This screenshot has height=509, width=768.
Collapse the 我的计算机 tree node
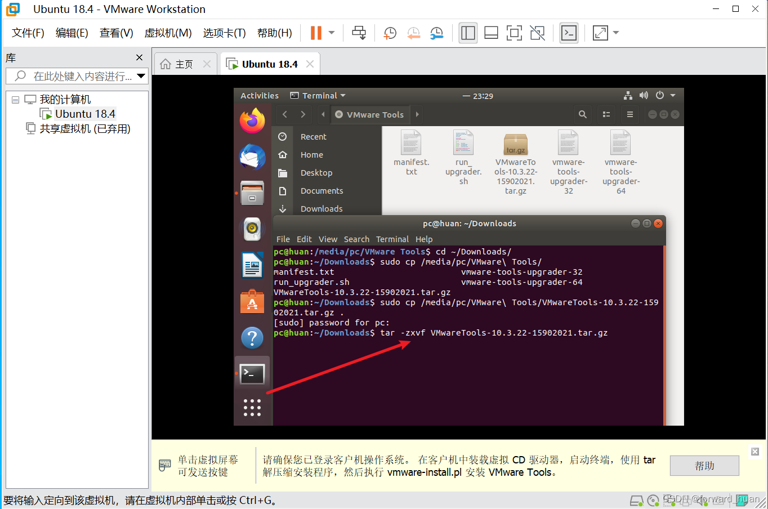pyautogui.click(x=15, y=100)
